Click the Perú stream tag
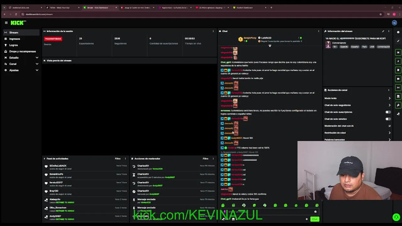The image size is (402, 226). pos(364,47)
